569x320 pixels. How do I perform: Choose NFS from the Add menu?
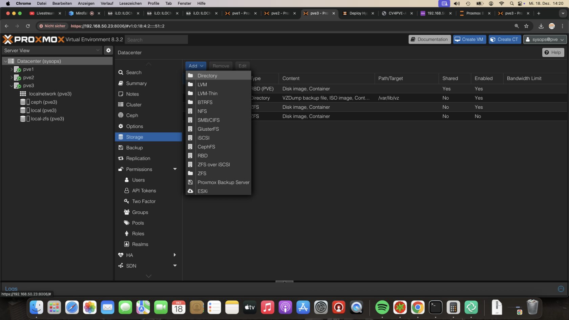218,111
